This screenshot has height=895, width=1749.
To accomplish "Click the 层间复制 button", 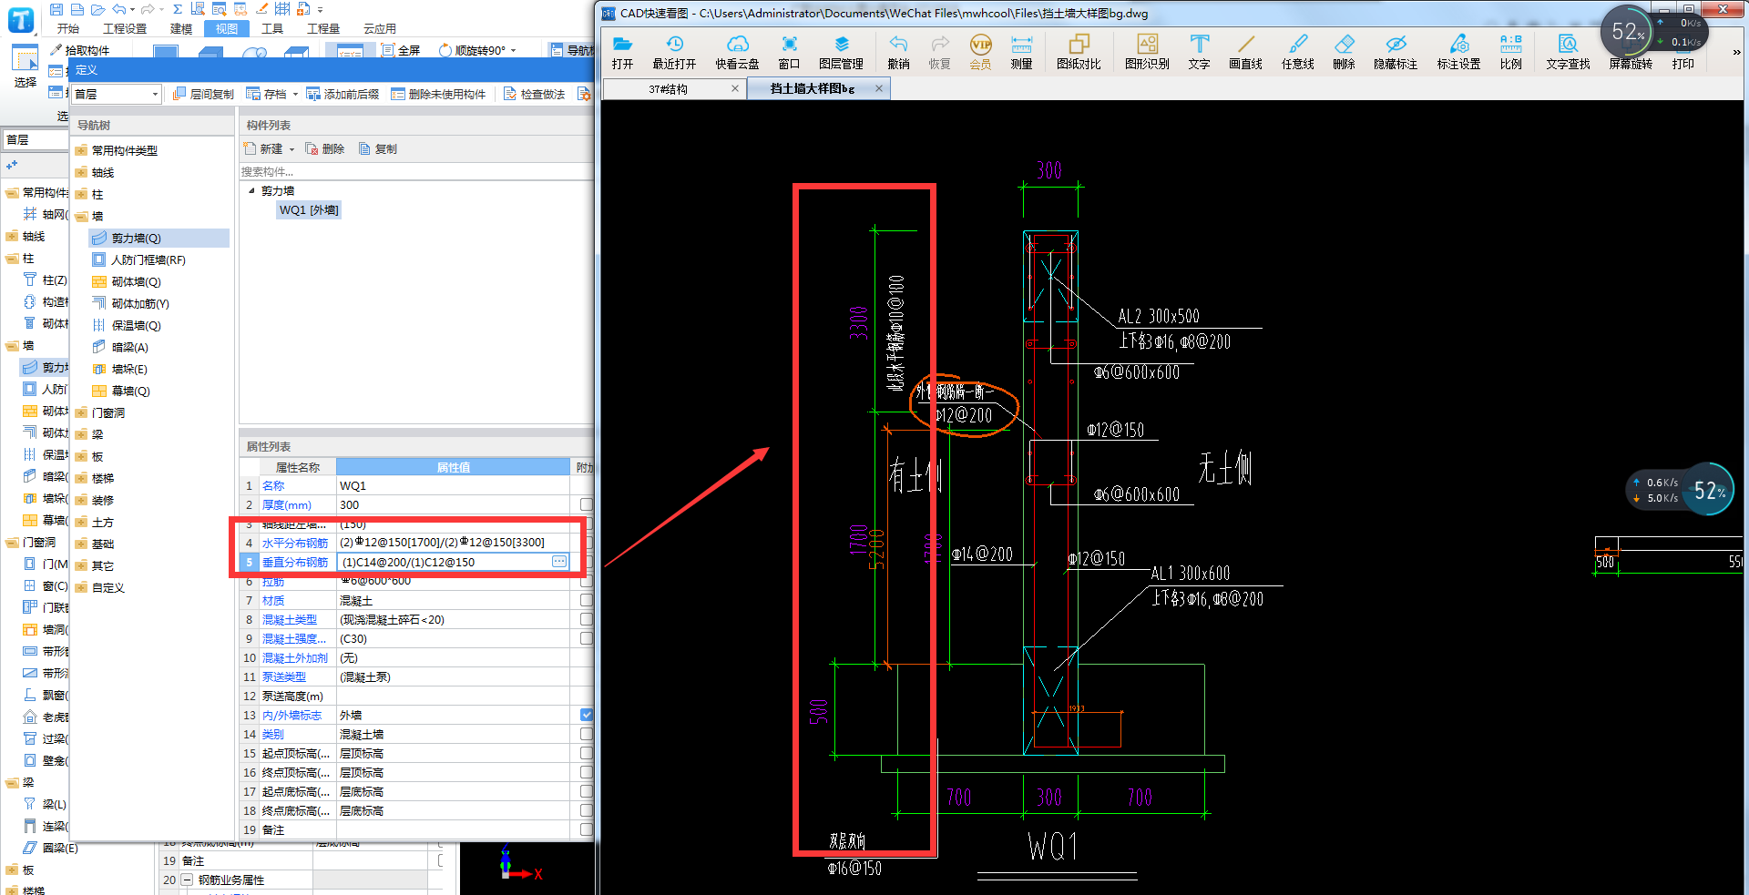I will [x=204, y=94].
